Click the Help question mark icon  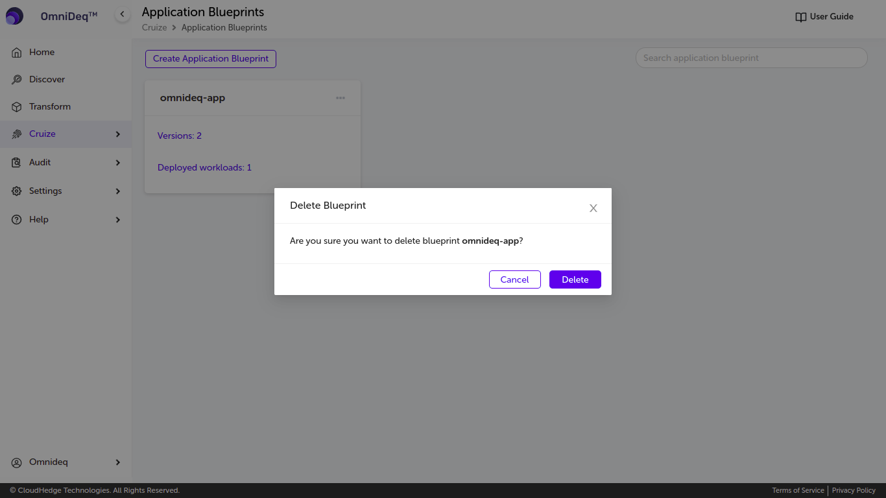click(17, 220)
